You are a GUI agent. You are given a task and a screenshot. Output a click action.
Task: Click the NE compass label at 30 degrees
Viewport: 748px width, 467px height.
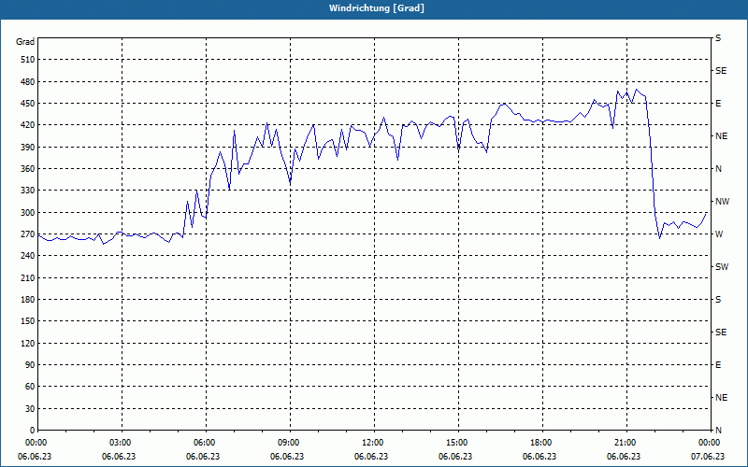pos(721,398)
